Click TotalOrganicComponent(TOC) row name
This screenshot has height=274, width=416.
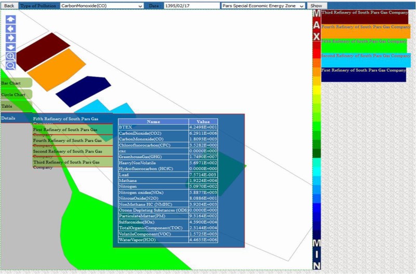tap(151, 228)
